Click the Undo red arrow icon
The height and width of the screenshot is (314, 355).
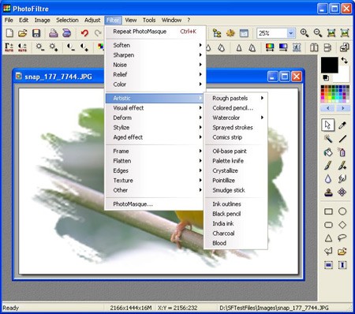(84, 33)
